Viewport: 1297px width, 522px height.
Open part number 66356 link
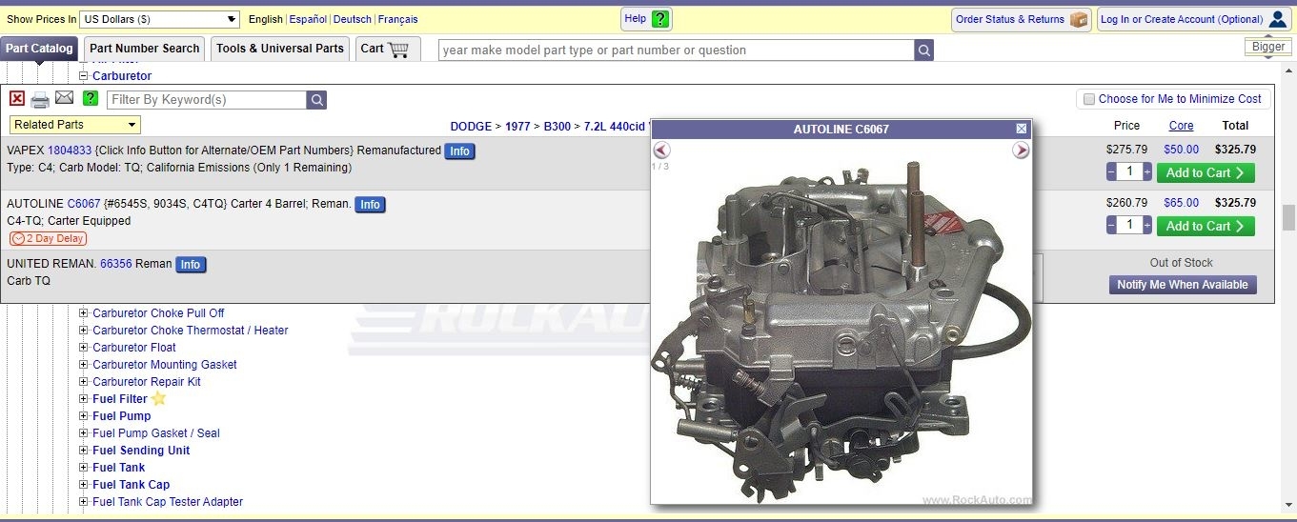[x=116, y=264]
